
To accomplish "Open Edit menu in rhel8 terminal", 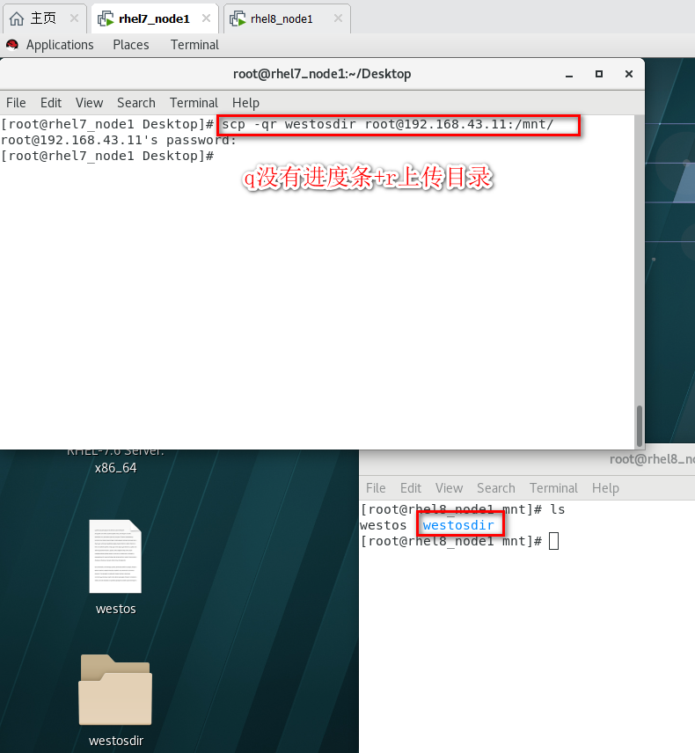I will click(411, 488).
